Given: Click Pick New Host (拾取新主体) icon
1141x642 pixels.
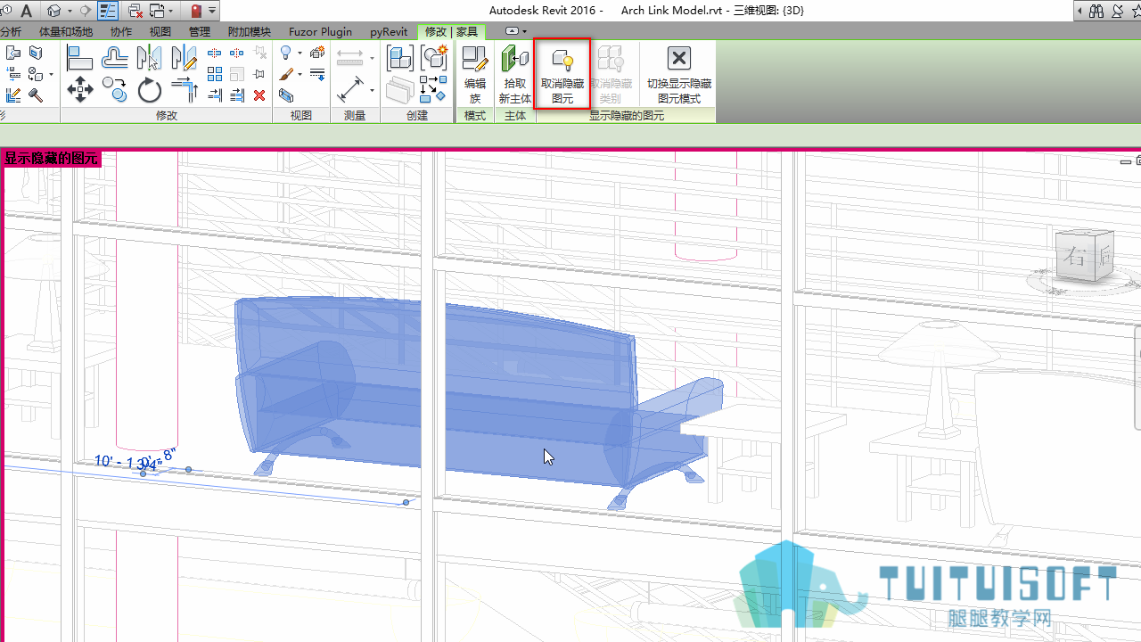Looking at the screenshot, I should click(x=515, y=75).
